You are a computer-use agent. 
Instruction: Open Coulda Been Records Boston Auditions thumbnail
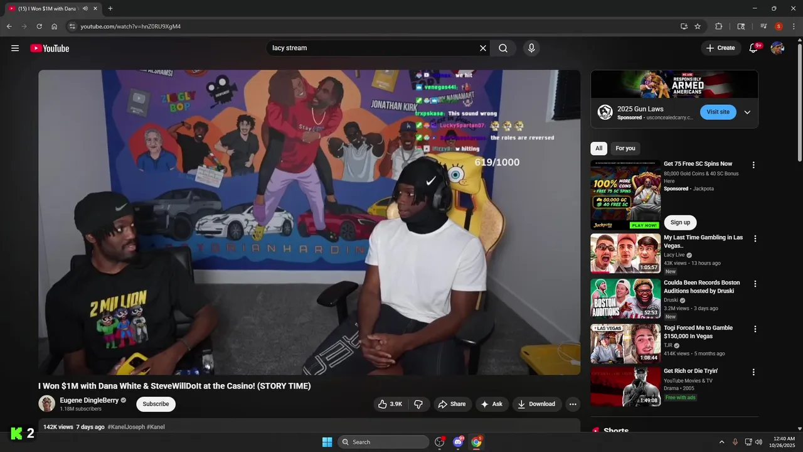[x=625, y=299]
